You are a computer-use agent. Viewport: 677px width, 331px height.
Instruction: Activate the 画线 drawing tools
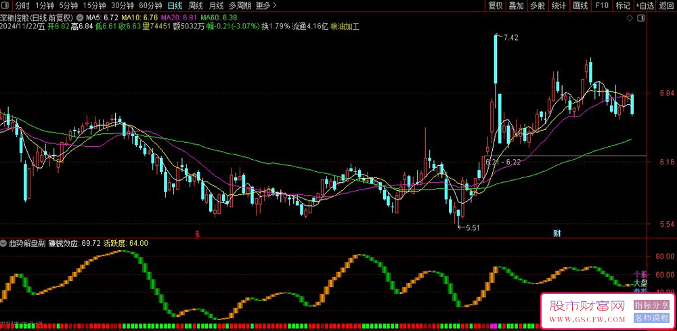click(x=580, y=5)
